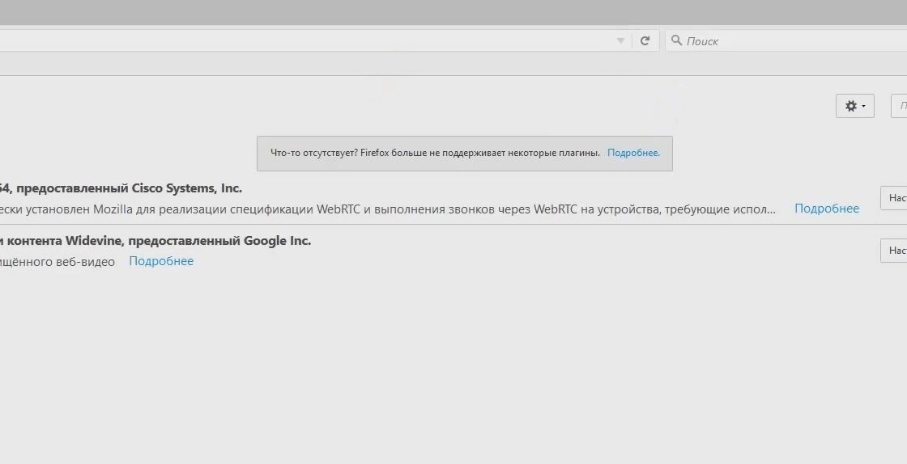Focus the Поиск search input field

[x=786, y=41]
